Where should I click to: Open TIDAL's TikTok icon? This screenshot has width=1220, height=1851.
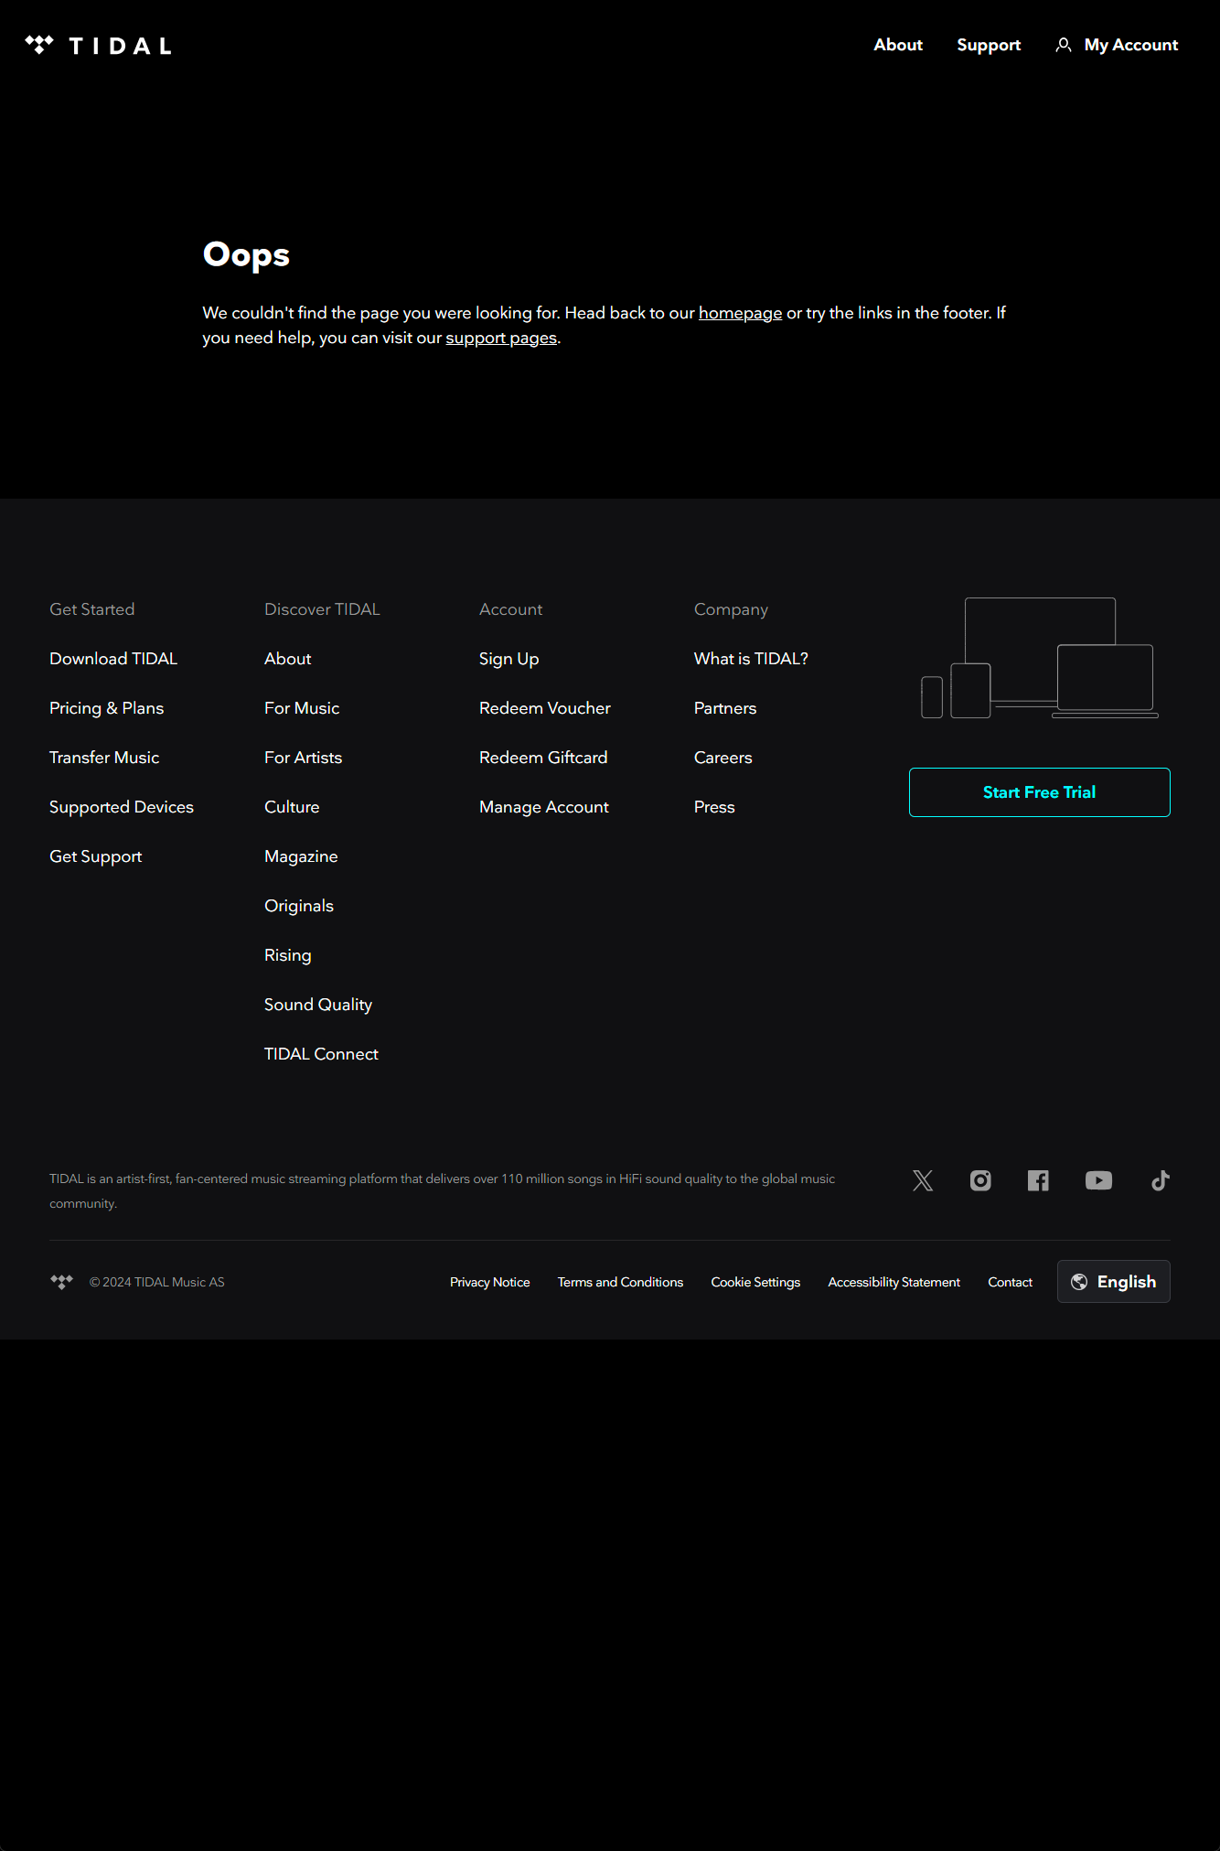pos(1160,1180)
